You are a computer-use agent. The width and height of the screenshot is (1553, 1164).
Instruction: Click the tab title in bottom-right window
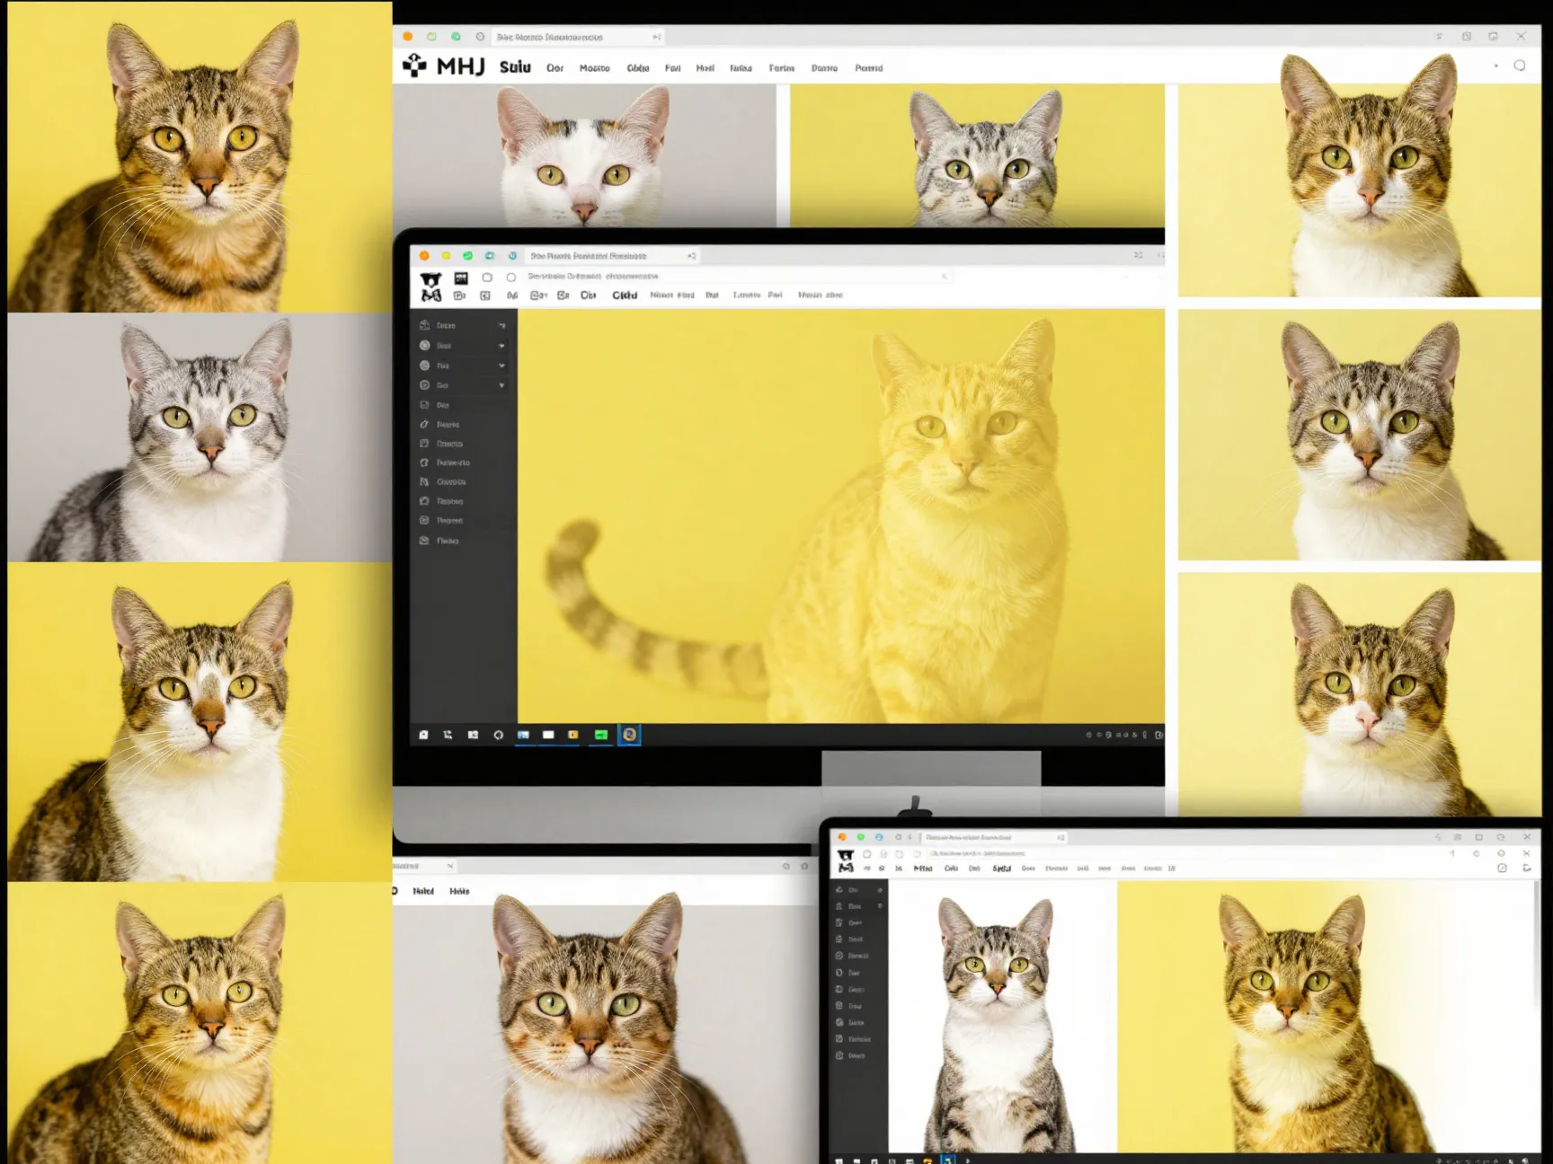coord(968,837)
